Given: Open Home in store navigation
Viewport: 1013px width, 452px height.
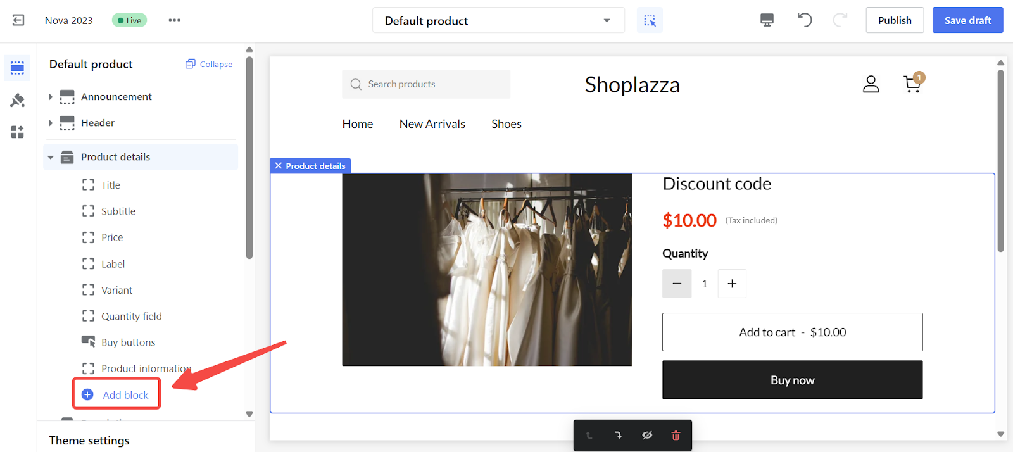Looking at the screenshot, I should pos(358,124).
